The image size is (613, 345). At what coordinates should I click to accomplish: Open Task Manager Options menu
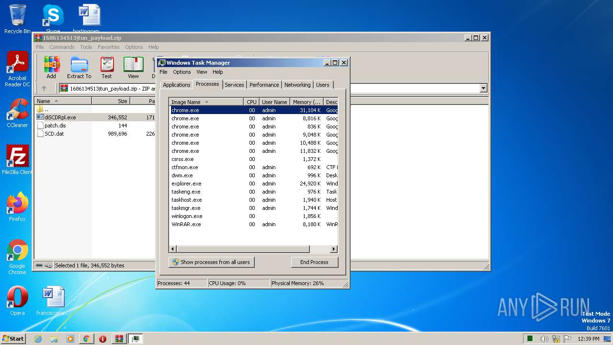[x=182, y=72]
